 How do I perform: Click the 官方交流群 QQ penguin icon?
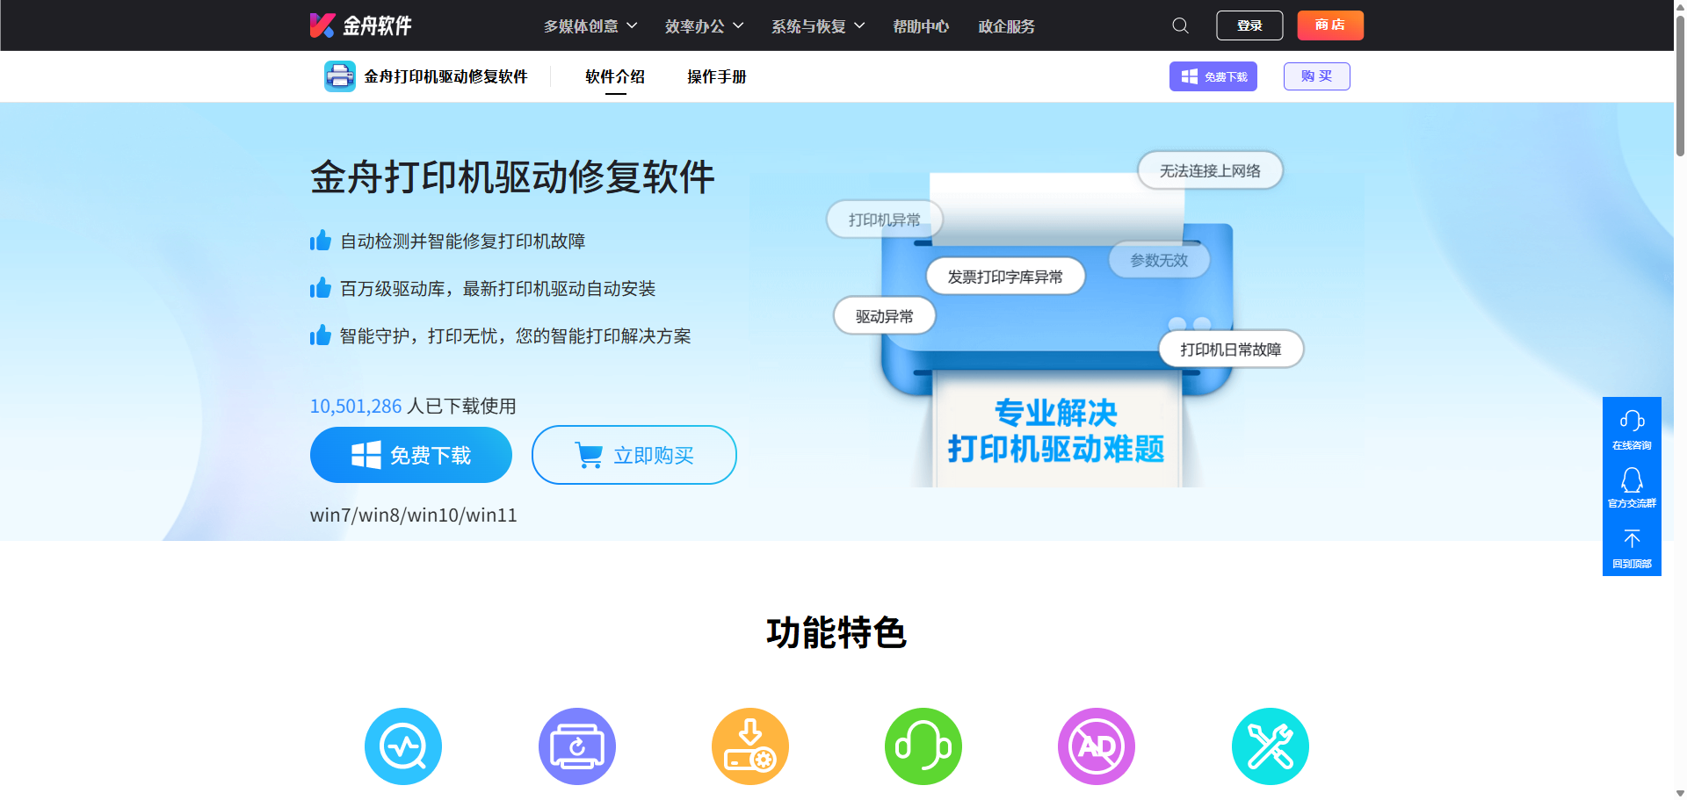pyautogui.click(x=1632, y=480)
